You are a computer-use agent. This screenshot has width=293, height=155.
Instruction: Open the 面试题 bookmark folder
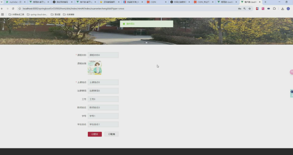pos(56,14)
